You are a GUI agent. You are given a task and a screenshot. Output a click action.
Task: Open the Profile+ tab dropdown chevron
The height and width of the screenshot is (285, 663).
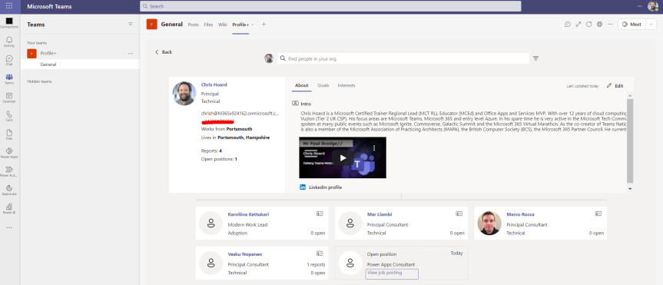coord(253,25)
